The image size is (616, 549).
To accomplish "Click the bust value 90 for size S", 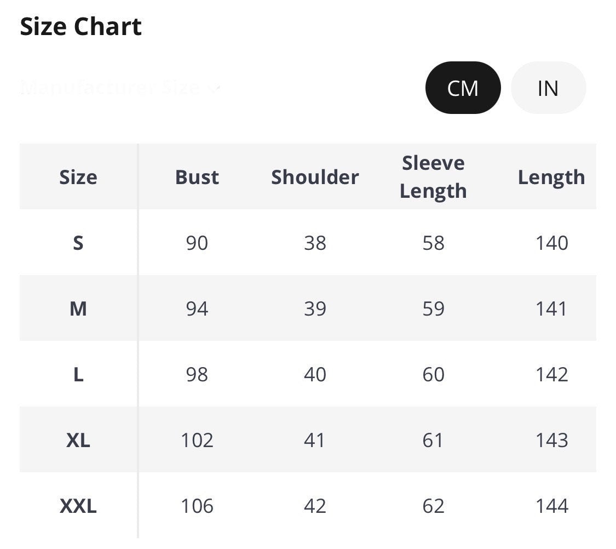I will tap(197, 243).
